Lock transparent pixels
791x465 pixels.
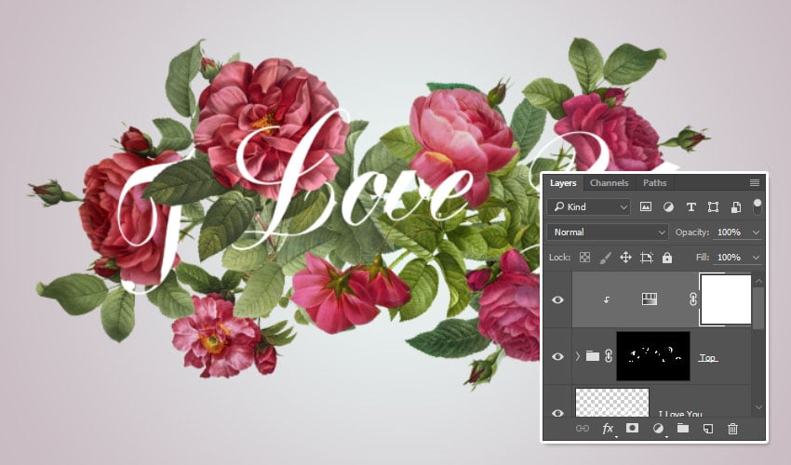point(584,258)
